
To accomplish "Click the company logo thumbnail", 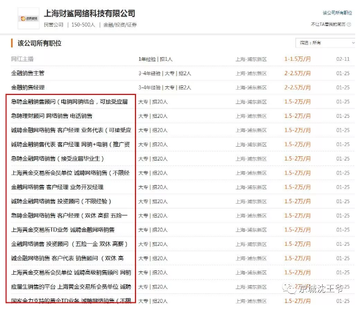I will [x=28, y=18].
